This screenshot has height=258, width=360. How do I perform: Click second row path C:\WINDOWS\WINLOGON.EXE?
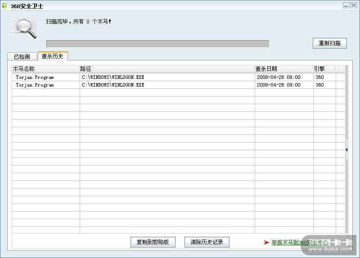point(113,85)
